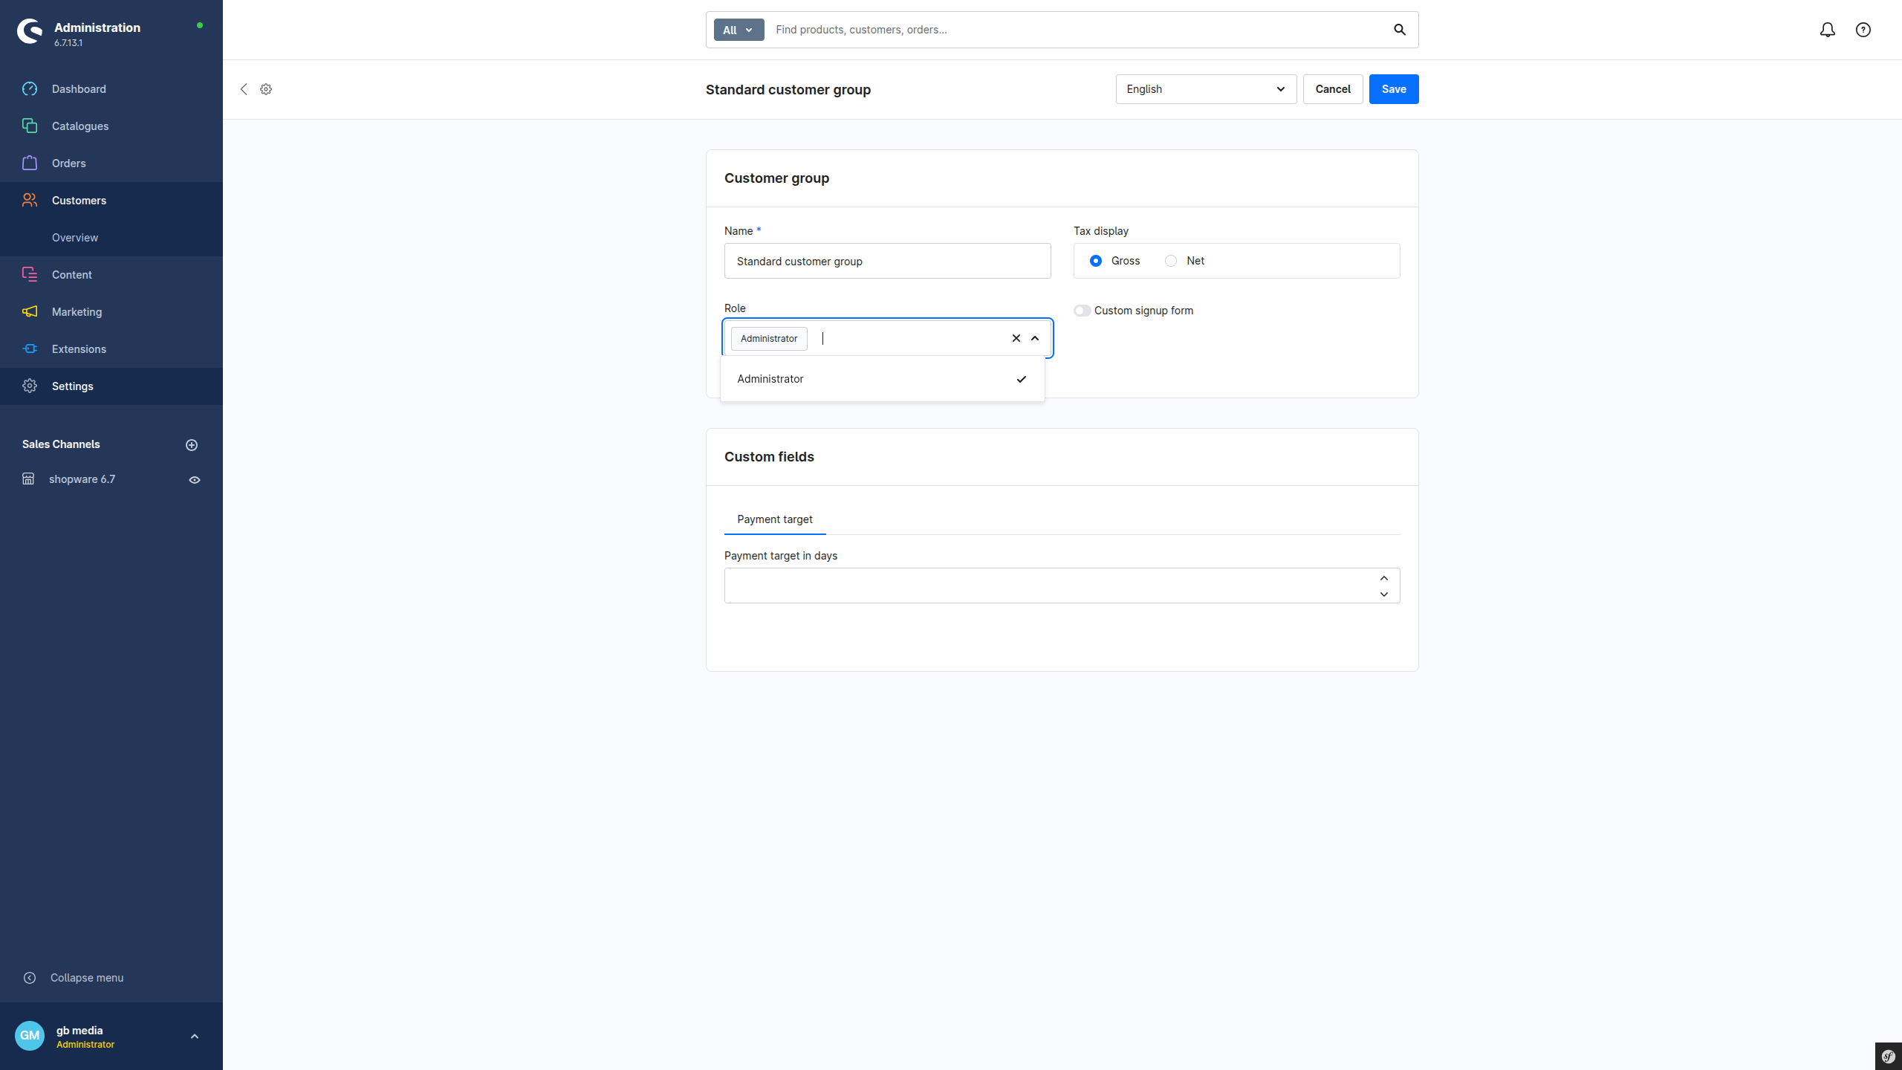Go back with the left arrow icon

(x=244, y=89)
